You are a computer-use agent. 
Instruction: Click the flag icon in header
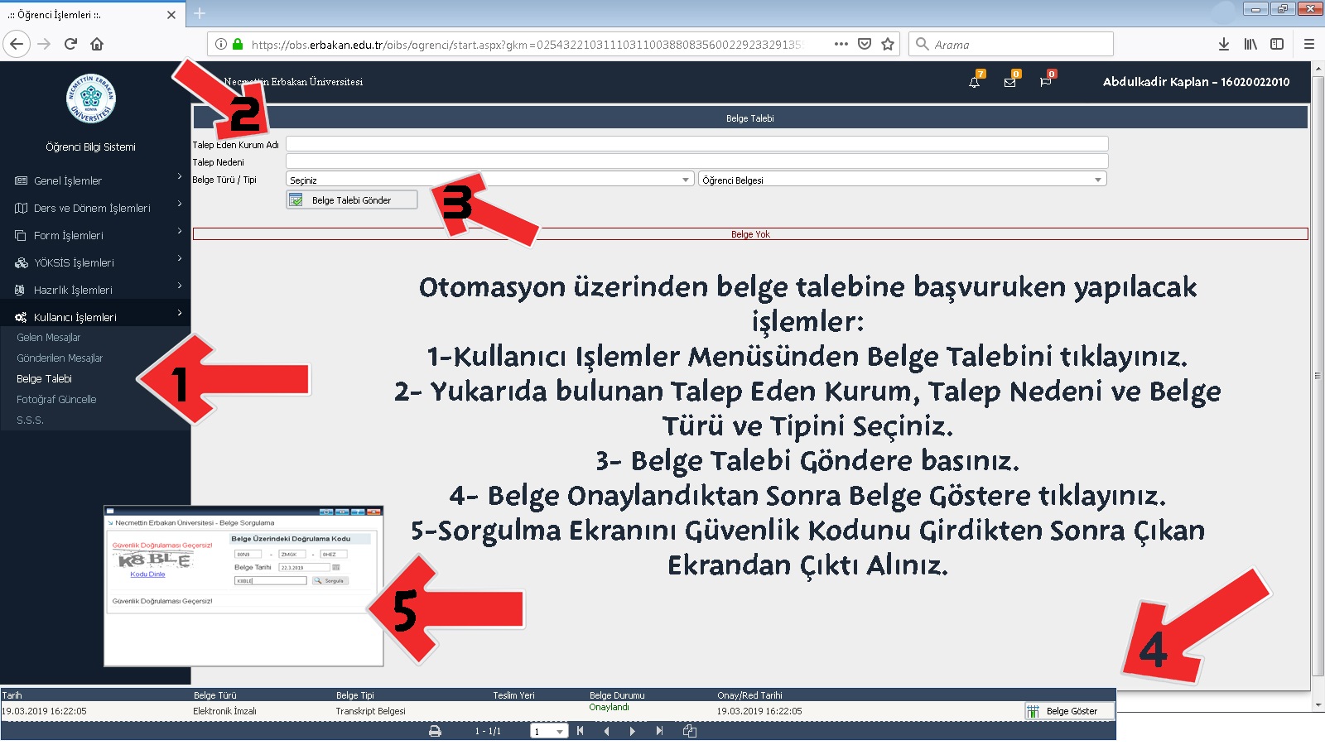tap(1045, 82)
